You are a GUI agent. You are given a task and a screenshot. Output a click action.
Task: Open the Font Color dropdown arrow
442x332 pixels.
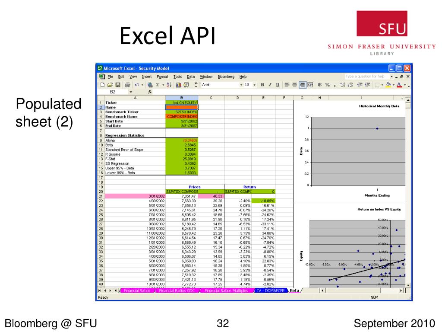(x=405, y=85)
